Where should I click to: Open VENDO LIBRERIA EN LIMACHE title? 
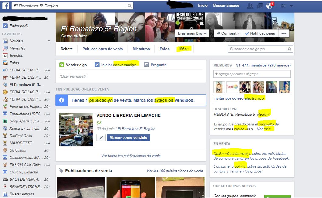pos(128,115)
